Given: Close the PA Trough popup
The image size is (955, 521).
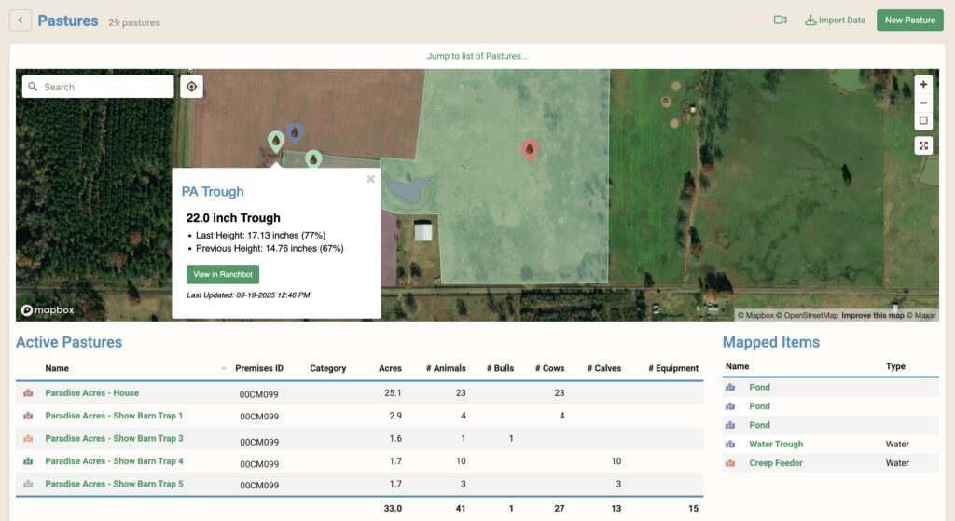Looking at the screenshot, I should [x=370, y=179].
